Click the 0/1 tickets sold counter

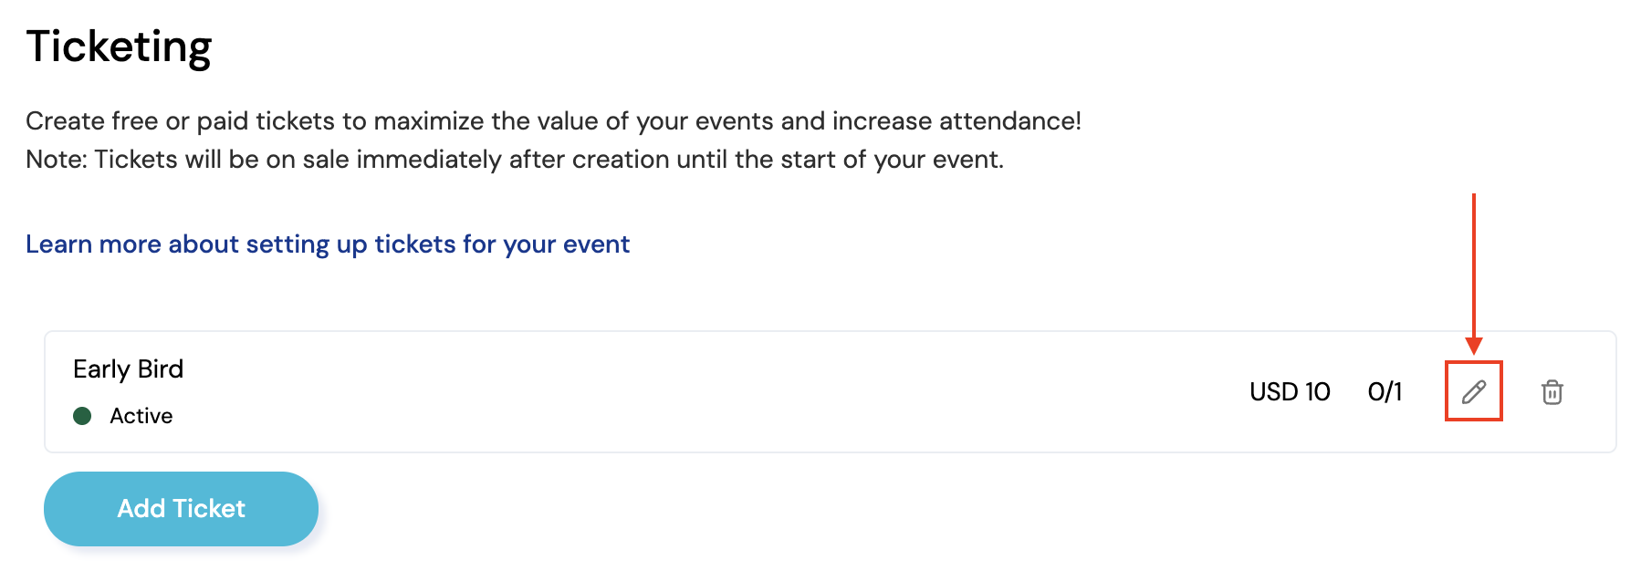point(1385,392)
